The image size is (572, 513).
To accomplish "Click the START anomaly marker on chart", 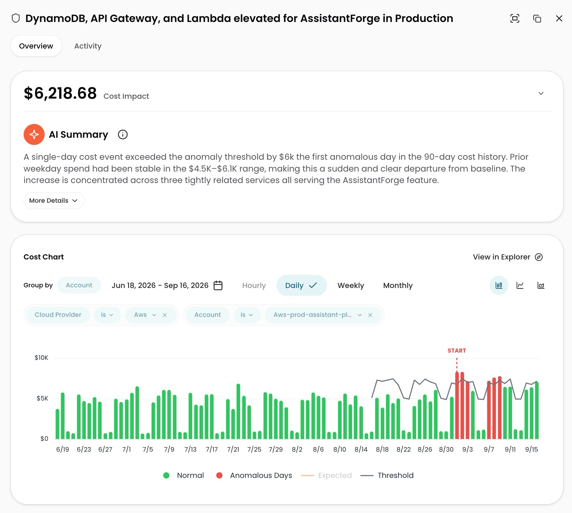I will point(457,351).
